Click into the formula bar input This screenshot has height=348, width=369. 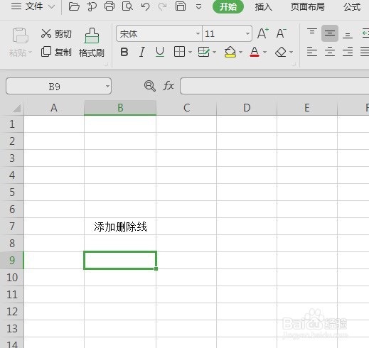pyautogui.click(x=274, y=86)
